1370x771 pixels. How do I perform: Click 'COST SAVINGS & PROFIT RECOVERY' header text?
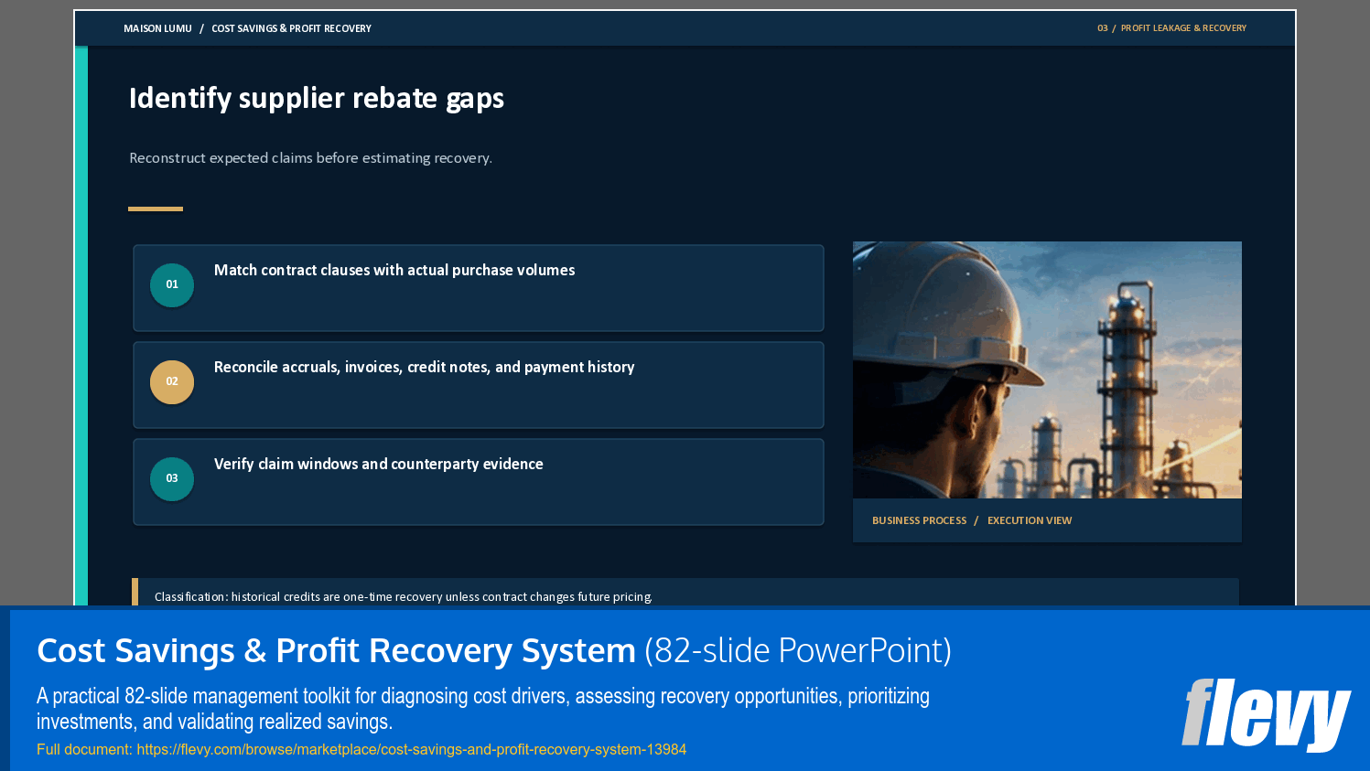click(292, 28)
